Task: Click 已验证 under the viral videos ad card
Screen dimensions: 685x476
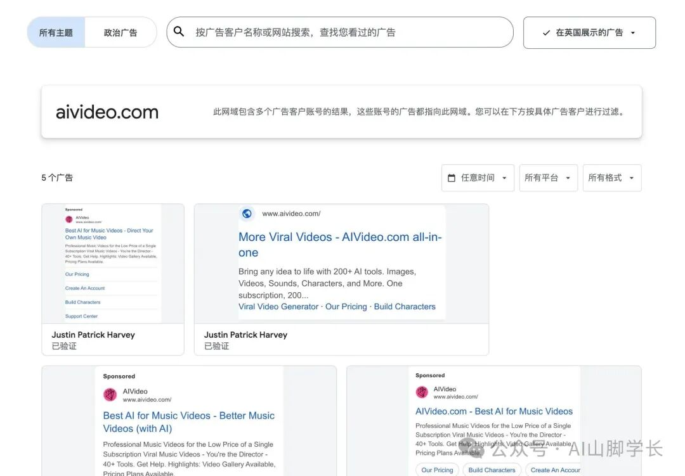Action: [x=216, y=346]
